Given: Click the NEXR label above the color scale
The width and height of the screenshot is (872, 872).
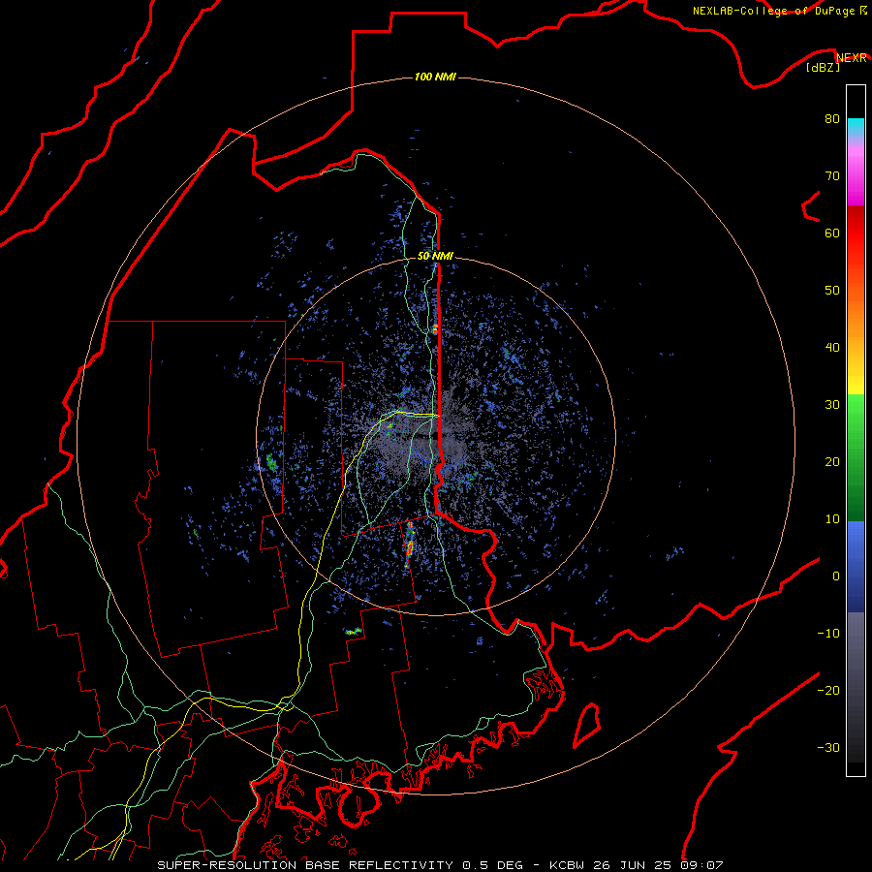Looking at the screenshot, I should 852,57.
